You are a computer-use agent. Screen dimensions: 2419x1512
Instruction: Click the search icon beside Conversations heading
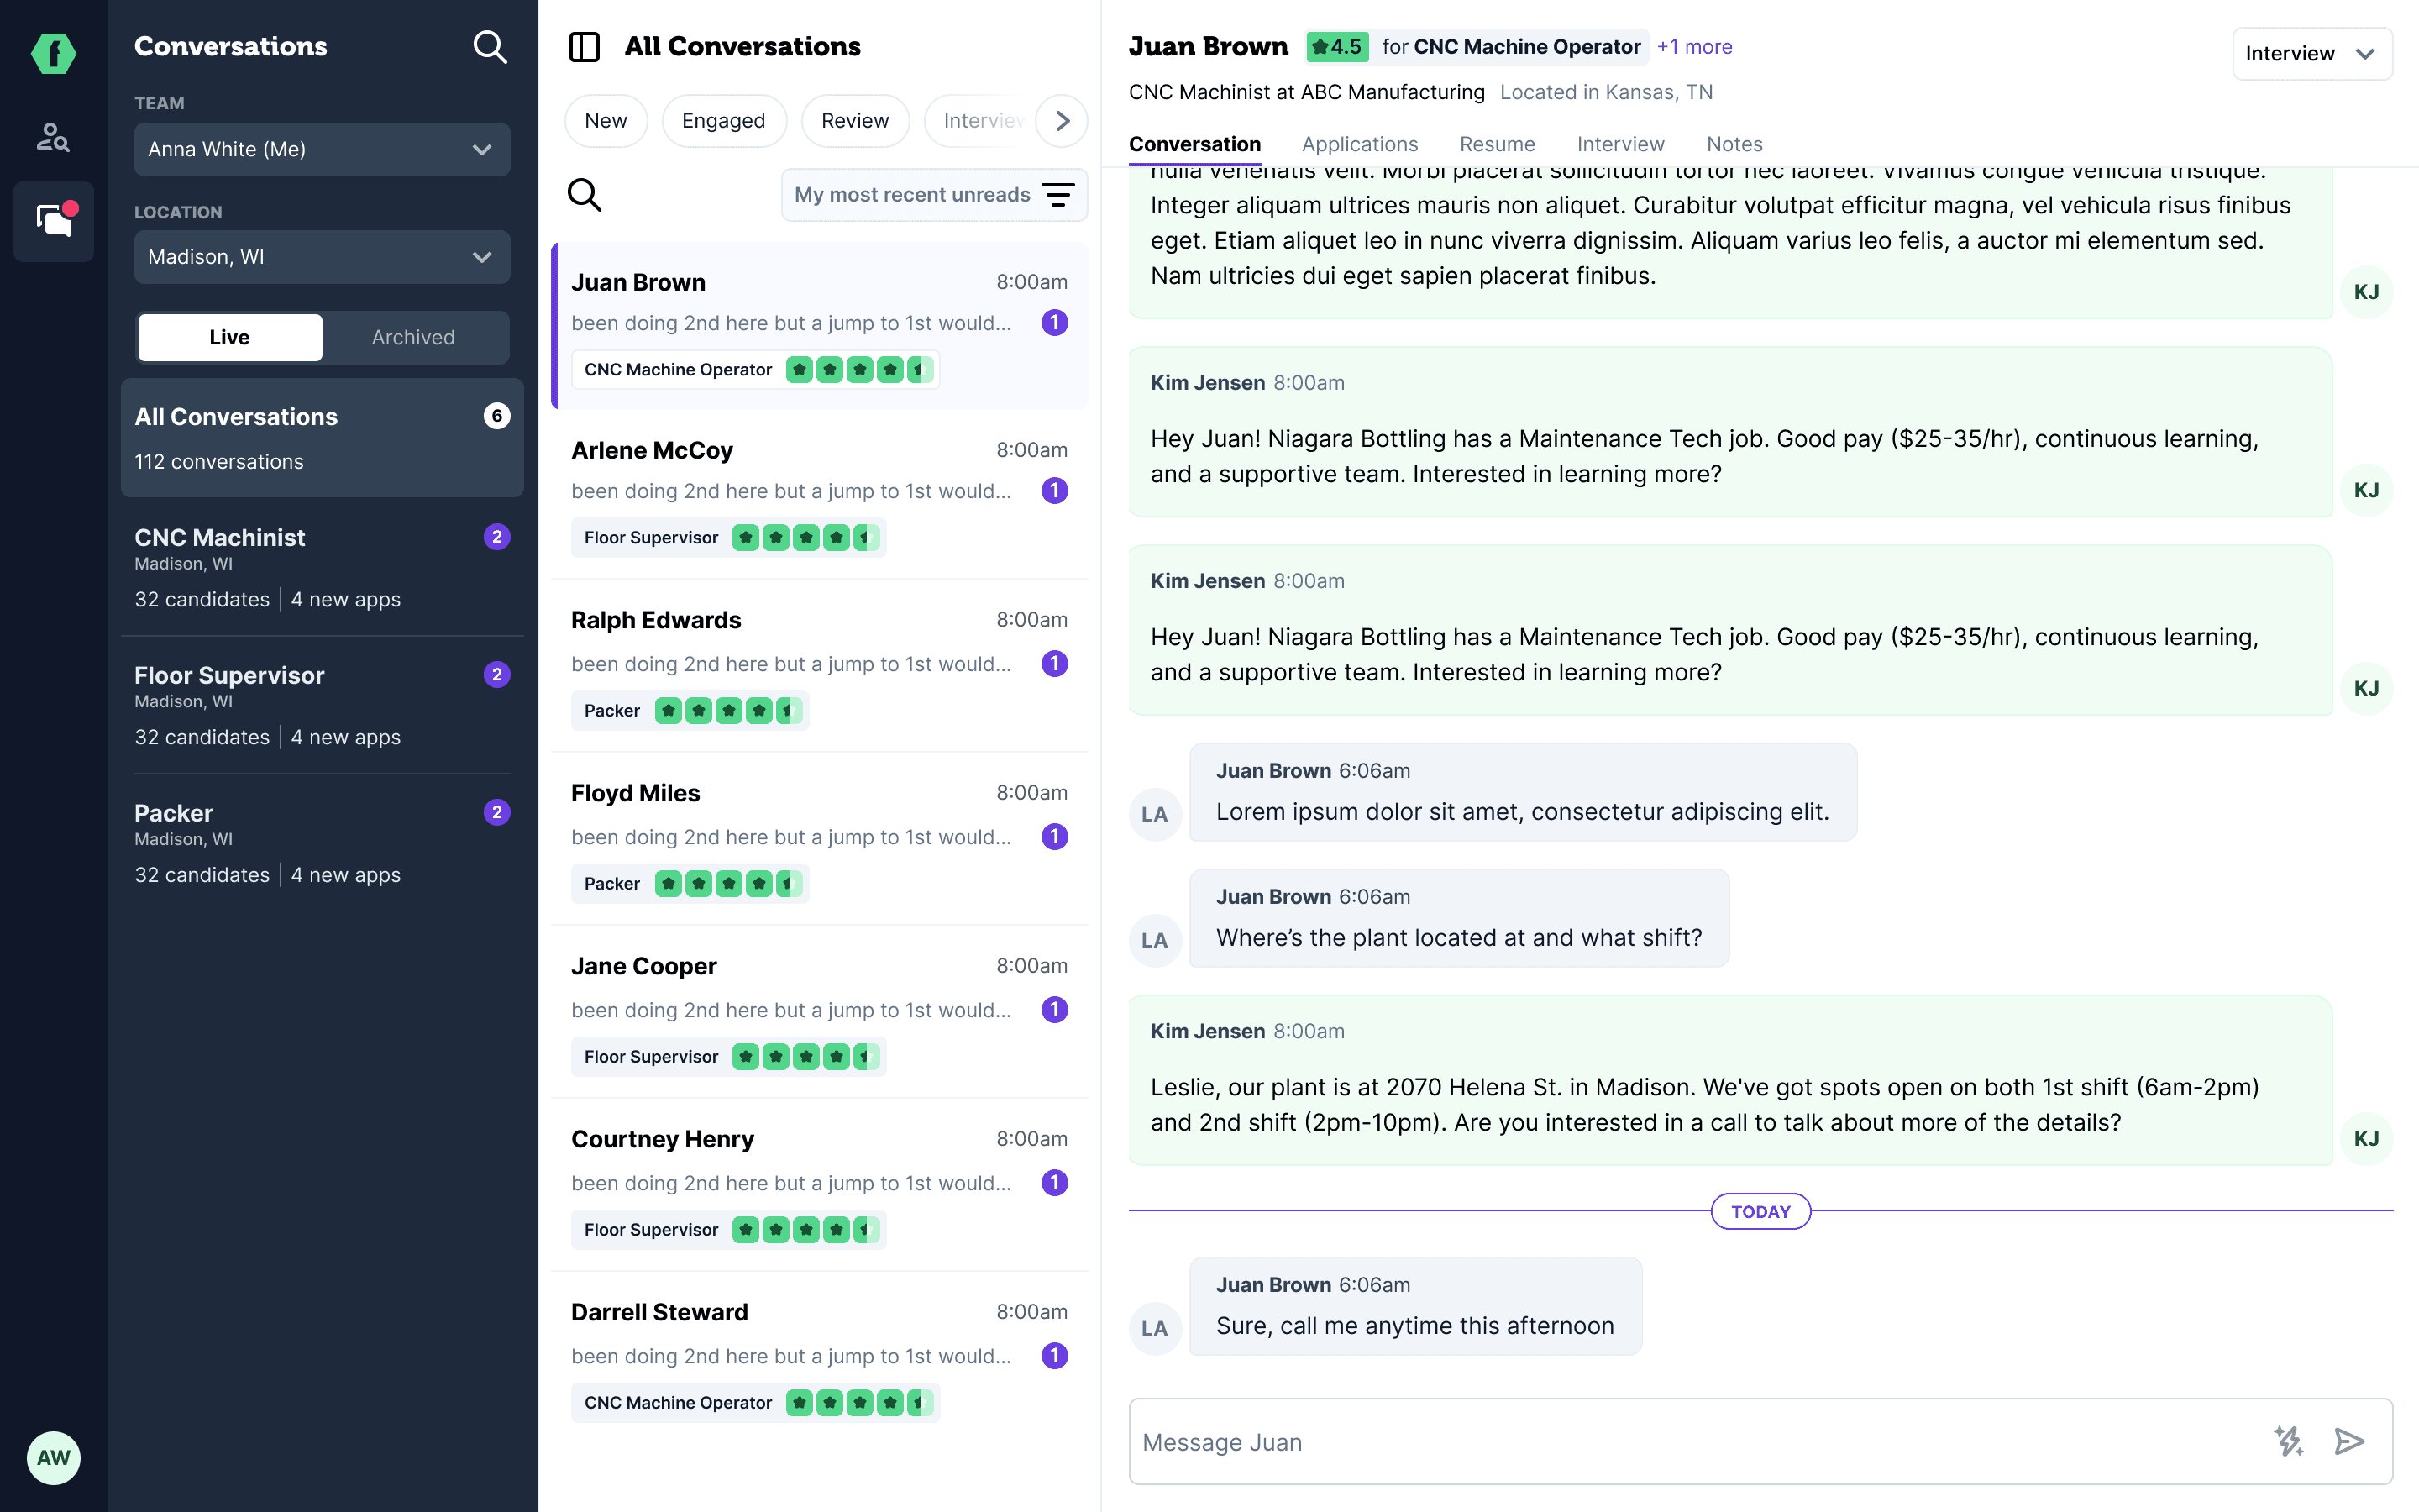tap(490, 46)
